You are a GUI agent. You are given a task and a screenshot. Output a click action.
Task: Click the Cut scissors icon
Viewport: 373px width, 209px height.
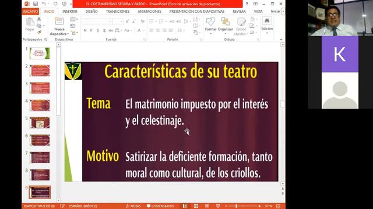(x=39, y=19)
